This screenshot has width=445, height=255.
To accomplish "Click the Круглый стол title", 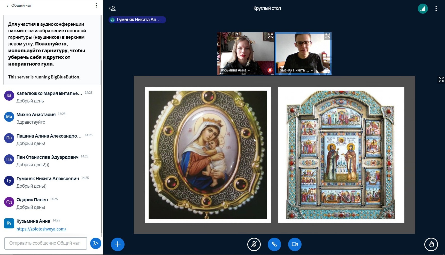I will click(x=267, y=8).
